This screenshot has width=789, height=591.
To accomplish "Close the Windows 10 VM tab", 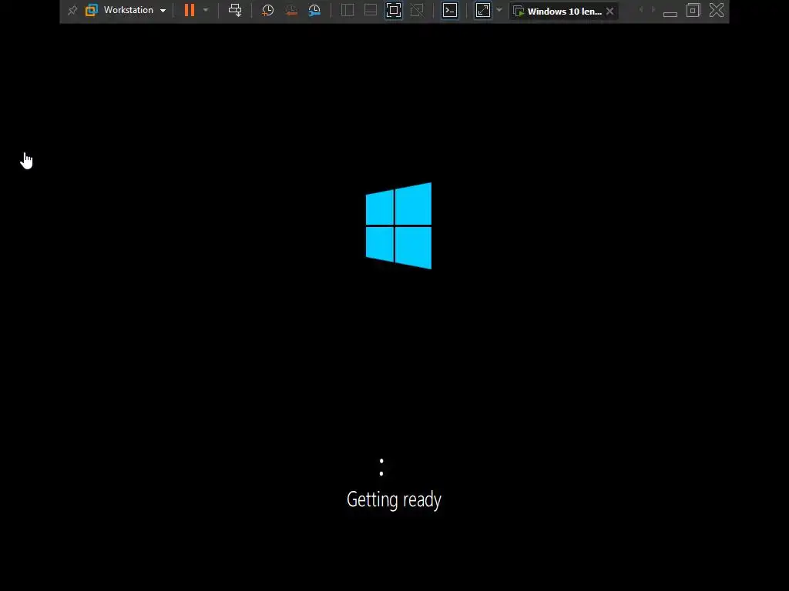I will [x=610, y=11].
